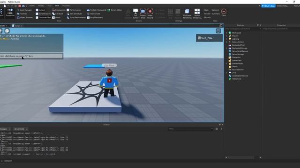Click the Output filter field

(191, 129)
